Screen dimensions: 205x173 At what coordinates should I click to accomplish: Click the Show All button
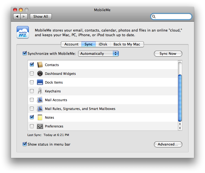[41, 16]
